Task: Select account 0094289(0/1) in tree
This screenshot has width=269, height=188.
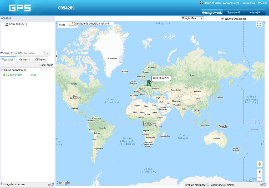Action: coord(18,24)
